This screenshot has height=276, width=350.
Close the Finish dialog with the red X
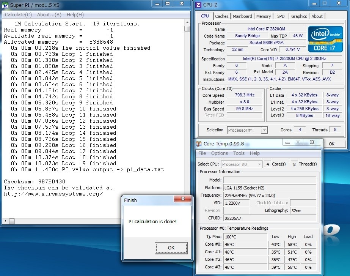(x=183, y=199)
